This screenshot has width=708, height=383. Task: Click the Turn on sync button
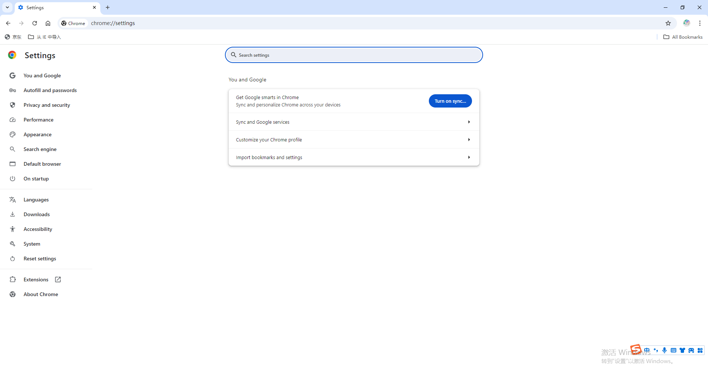450,101
